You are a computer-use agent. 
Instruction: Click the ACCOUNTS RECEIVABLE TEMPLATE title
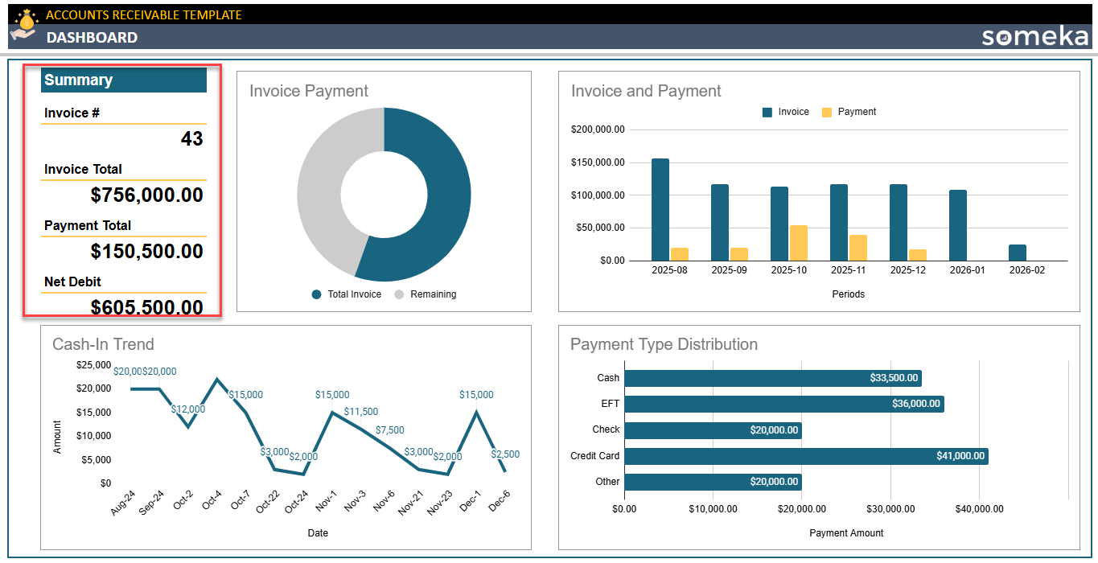145,14
